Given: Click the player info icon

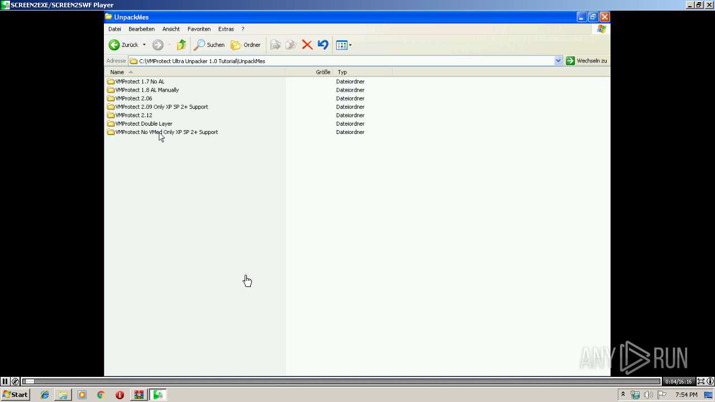Looking at the screenshot, I should click(711, 381).
